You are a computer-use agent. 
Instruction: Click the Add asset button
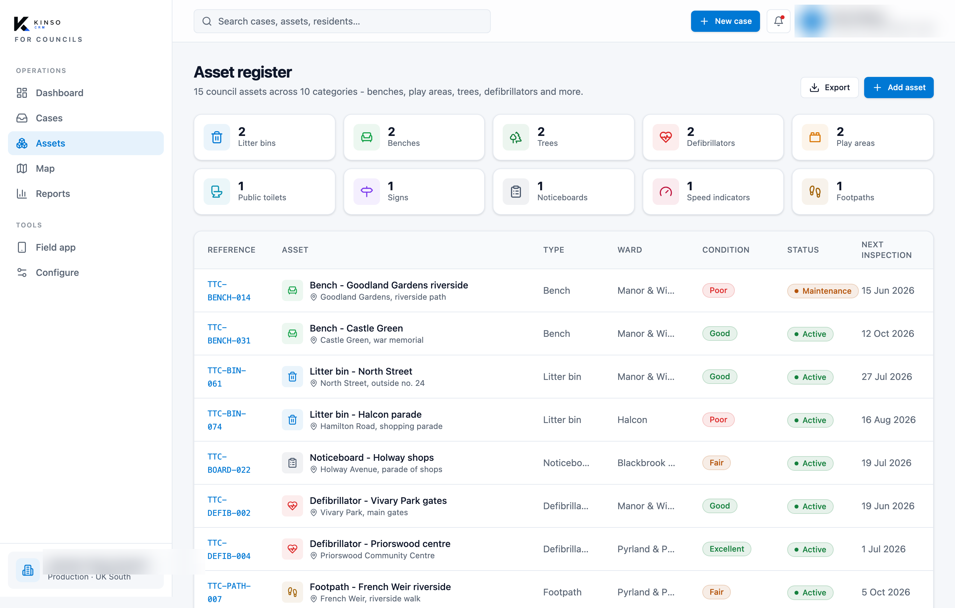coord(898,87)
